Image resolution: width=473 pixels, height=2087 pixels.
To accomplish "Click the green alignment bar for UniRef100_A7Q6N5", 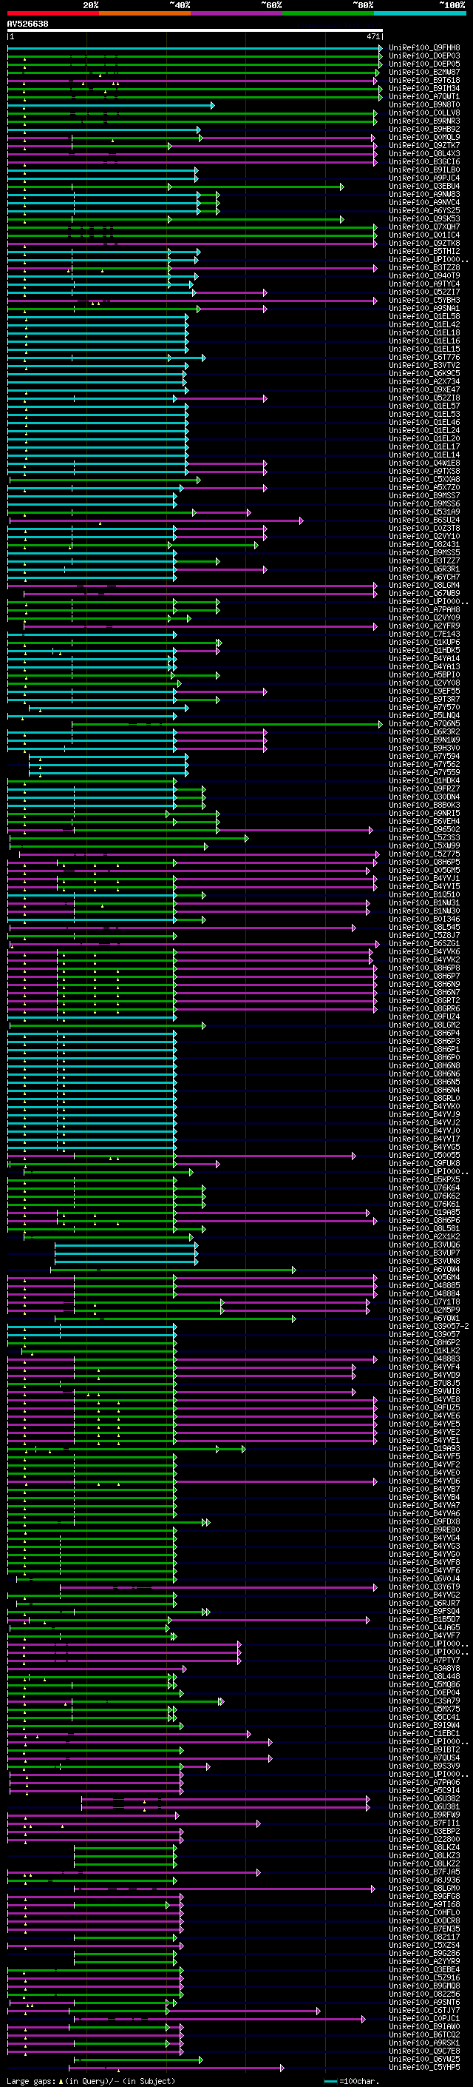I will pos(227,724).
